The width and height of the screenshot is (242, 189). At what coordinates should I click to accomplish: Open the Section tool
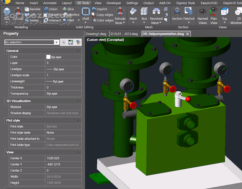click(177, 14)
